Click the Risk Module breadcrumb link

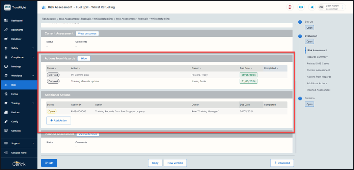click(x=49, y=19)
